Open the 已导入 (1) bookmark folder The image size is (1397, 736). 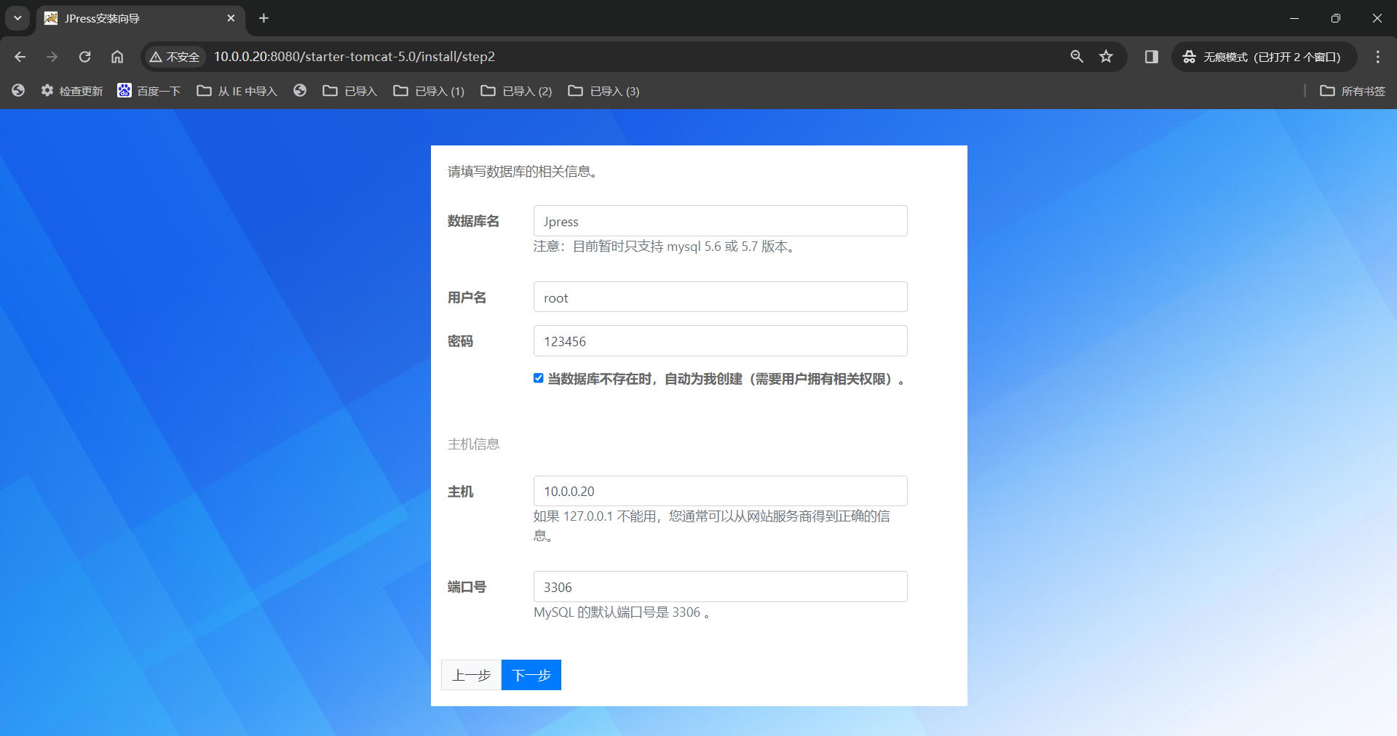pyautogui.click(x=429, y=91)
